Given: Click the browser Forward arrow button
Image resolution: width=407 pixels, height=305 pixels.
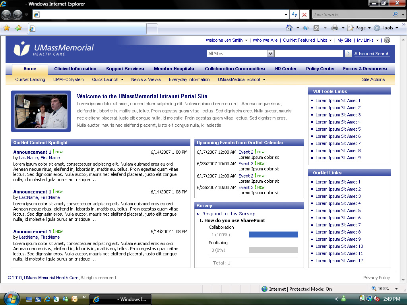Looking at the screenshot, I should 17,15.
